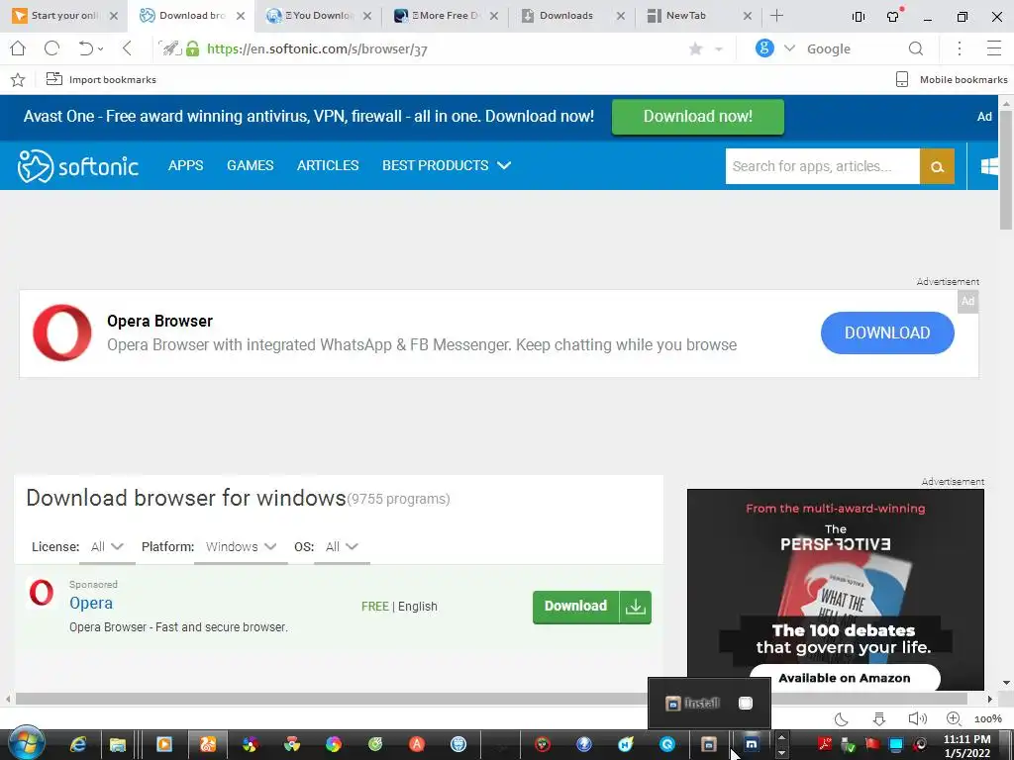The image size is (1014, 760).
Task: Click Import bookmarks
Action: (101, 79)
